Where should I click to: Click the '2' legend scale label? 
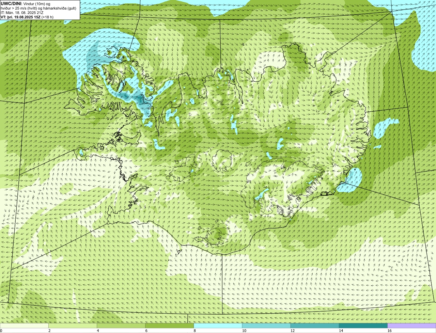pyautogui.click(x=49, y=331)
